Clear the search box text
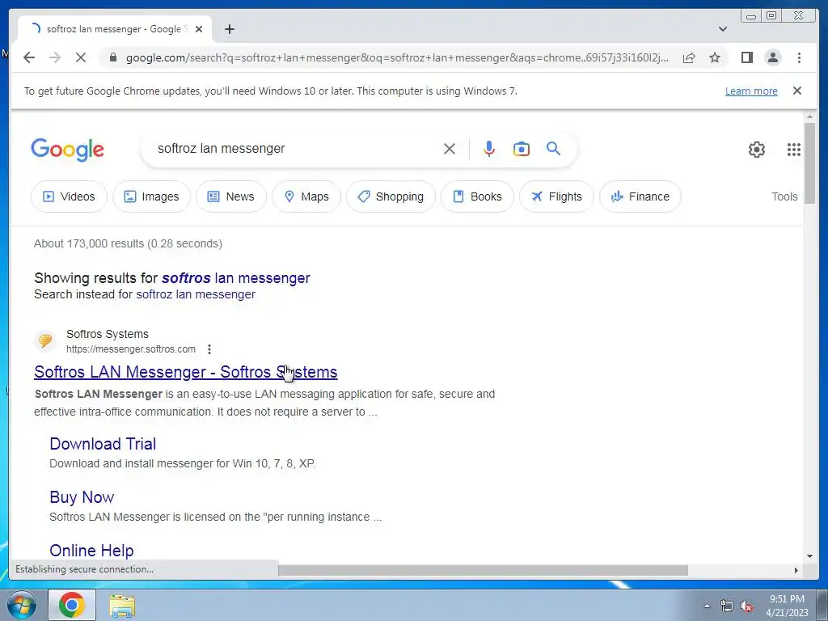The width and height of the screenshot is (828, 621). tap(450, 149)
